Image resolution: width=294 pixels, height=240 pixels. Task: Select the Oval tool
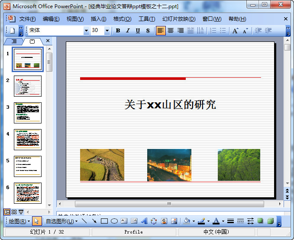click(x=114, y=221)
